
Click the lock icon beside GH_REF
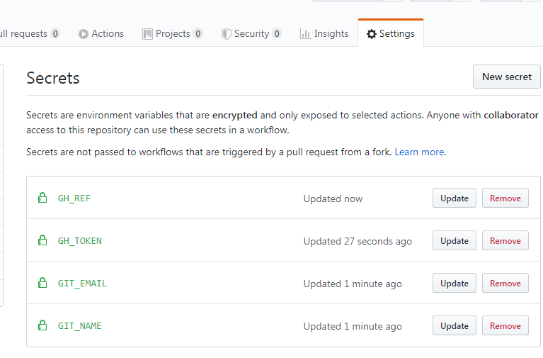pyautogui.click(x=42, y=198)
